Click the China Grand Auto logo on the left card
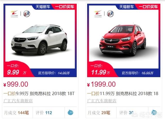This screenshot has width=165, height=120. [14, 14]
